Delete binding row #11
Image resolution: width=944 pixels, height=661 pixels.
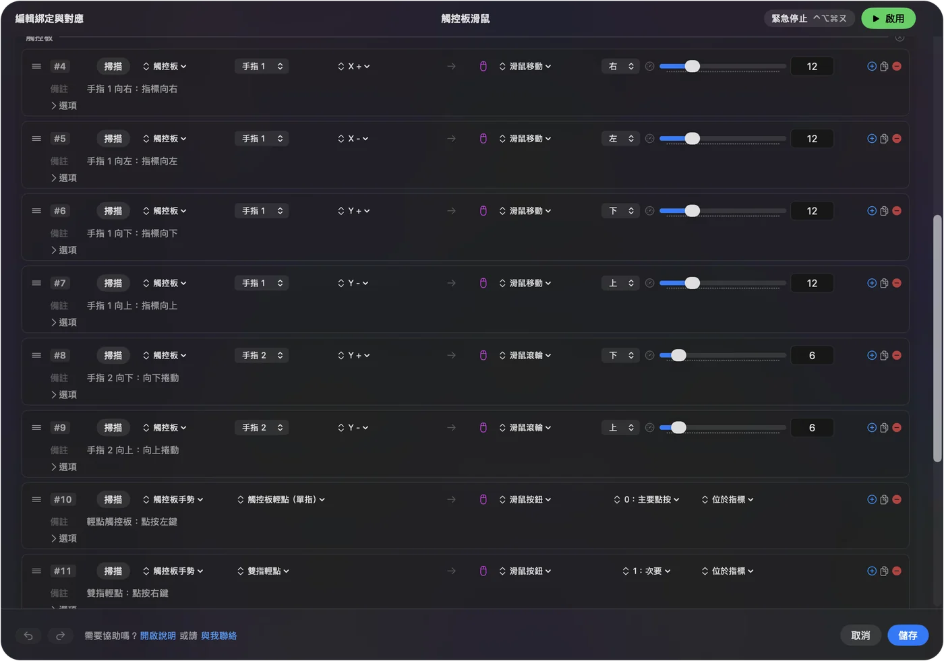pyautogui.click(x=897, y=571)
